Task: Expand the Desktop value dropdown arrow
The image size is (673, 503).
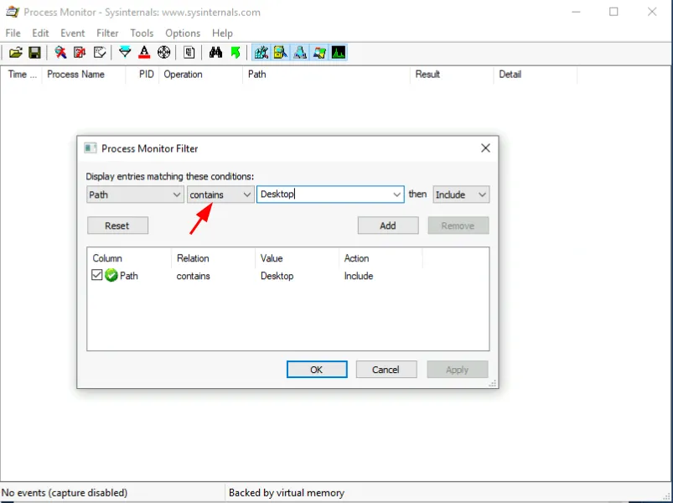Action: click(396, 194)
